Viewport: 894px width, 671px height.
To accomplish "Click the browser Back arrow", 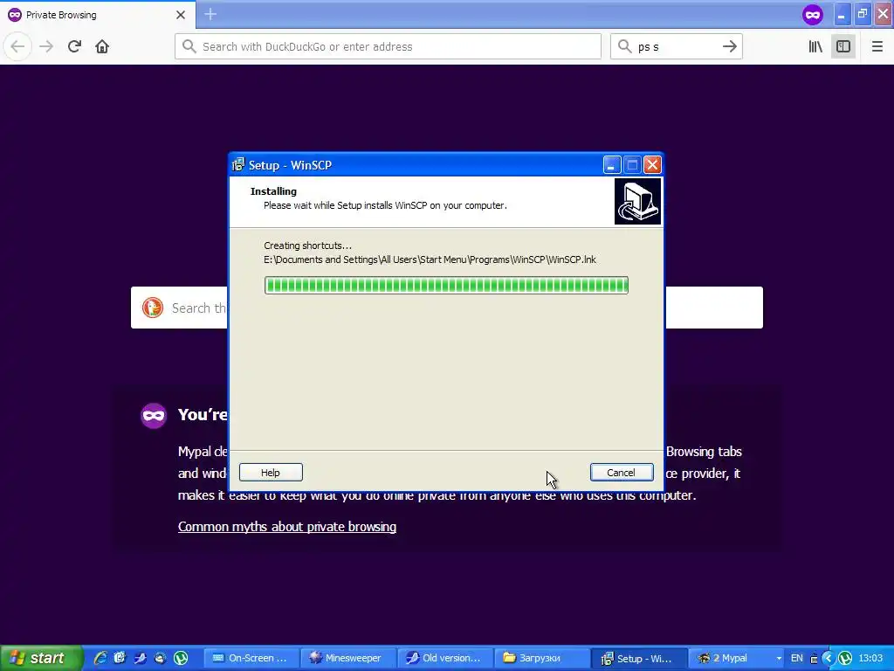I will 17,47.
